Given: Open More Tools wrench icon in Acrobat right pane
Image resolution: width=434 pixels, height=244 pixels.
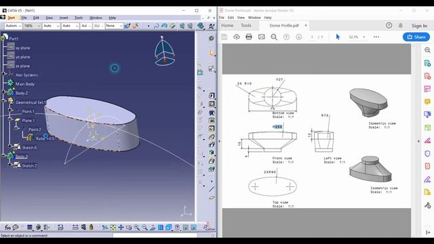Looking at the screenshot, I should [427, 205].
